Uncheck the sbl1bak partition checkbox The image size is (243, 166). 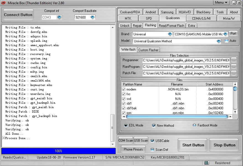point(124,108)
